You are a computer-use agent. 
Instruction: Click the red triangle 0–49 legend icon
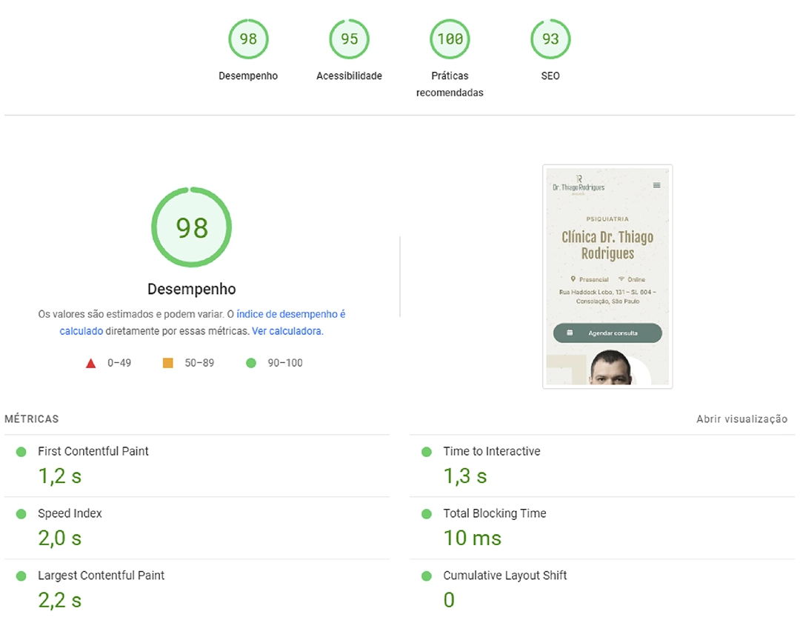[91, 363]
